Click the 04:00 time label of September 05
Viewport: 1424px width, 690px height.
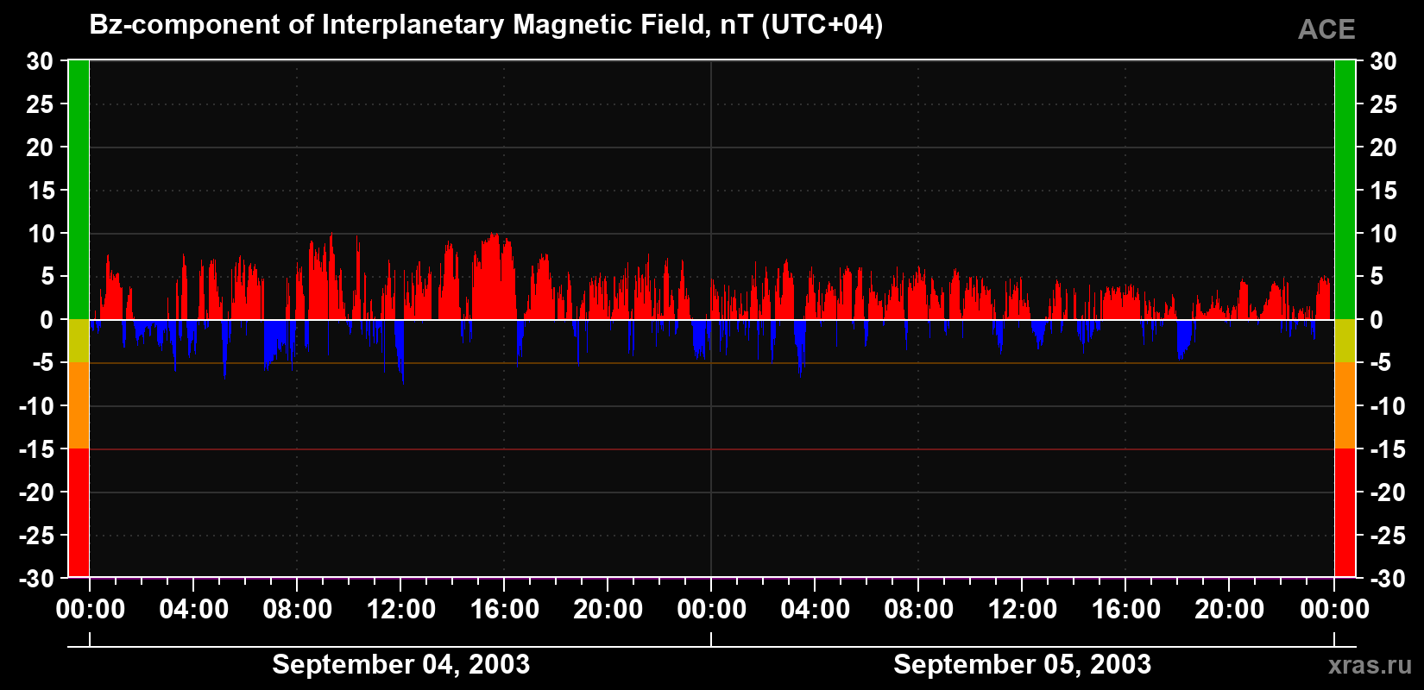click(x=816, y=610)
